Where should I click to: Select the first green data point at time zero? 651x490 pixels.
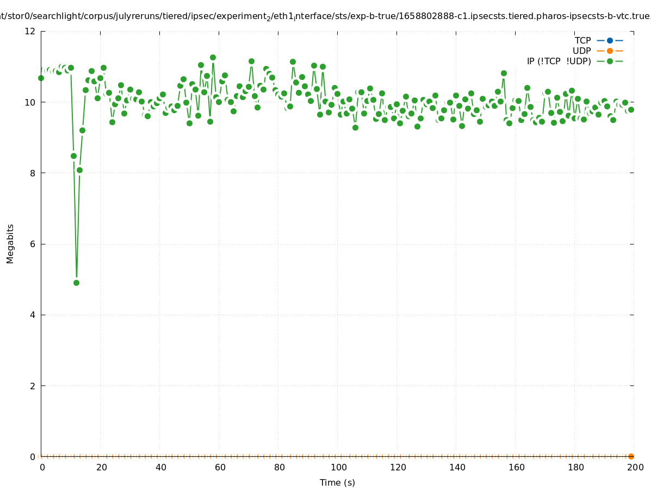coord(41,78)
